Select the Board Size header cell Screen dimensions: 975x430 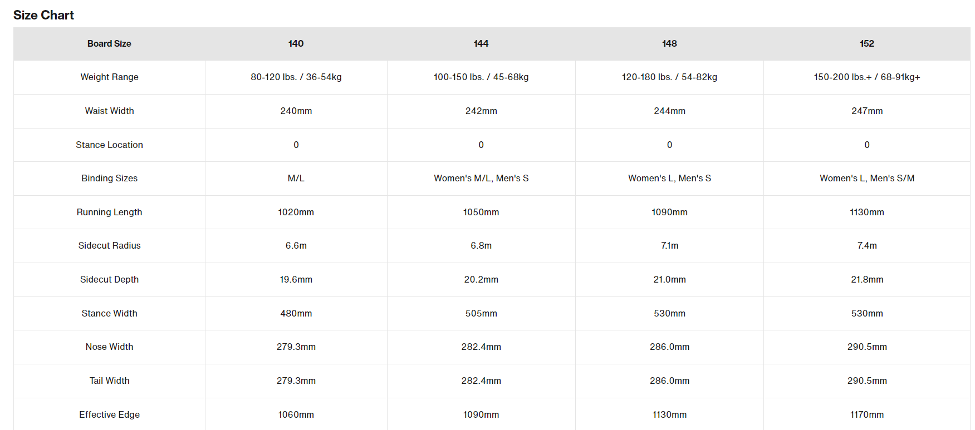pyautogui.click(x=109, y=43)
